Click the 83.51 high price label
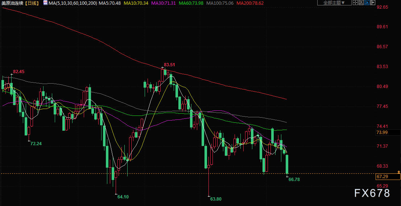 (x=170, y=65)
